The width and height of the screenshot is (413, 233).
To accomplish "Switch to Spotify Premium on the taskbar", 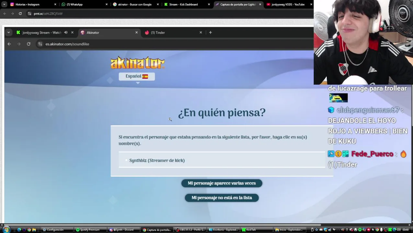I will [90, 230].
